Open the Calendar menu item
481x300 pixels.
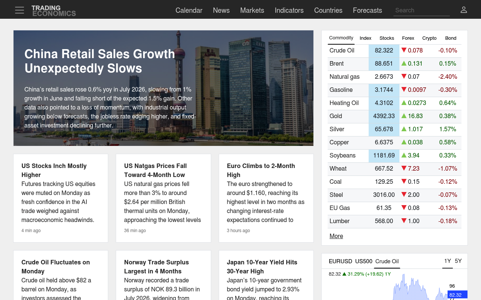189,10
